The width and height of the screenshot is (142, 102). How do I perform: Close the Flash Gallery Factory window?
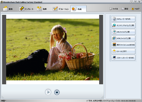coord(139,2)
